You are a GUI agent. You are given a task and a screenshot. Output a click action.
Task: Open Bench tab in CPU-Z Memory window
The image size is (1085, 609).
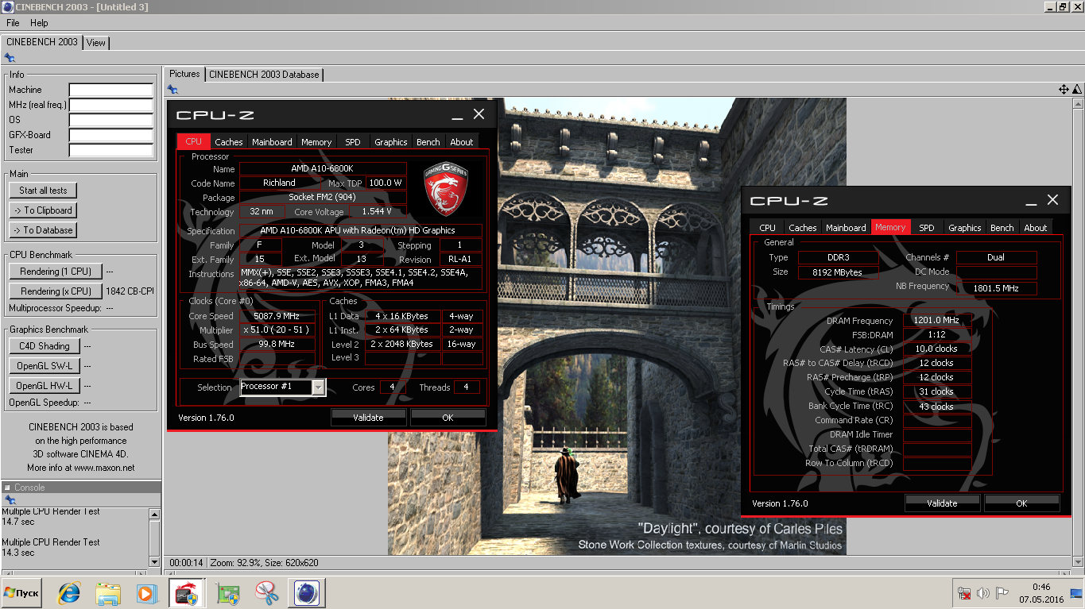click(1002, 228)
